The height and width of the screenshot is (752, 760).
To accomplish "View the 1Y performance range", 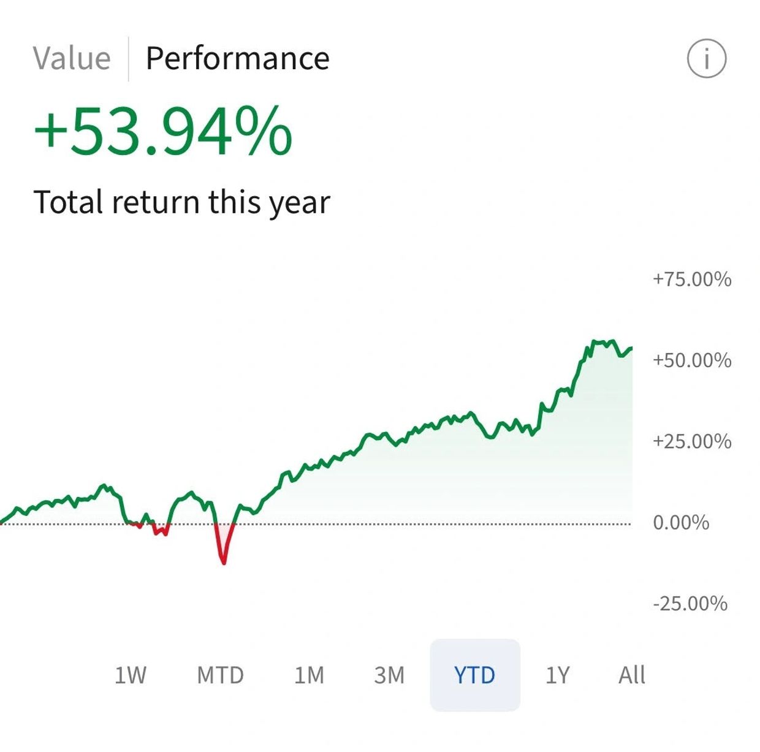I will [x=557, y=675].
